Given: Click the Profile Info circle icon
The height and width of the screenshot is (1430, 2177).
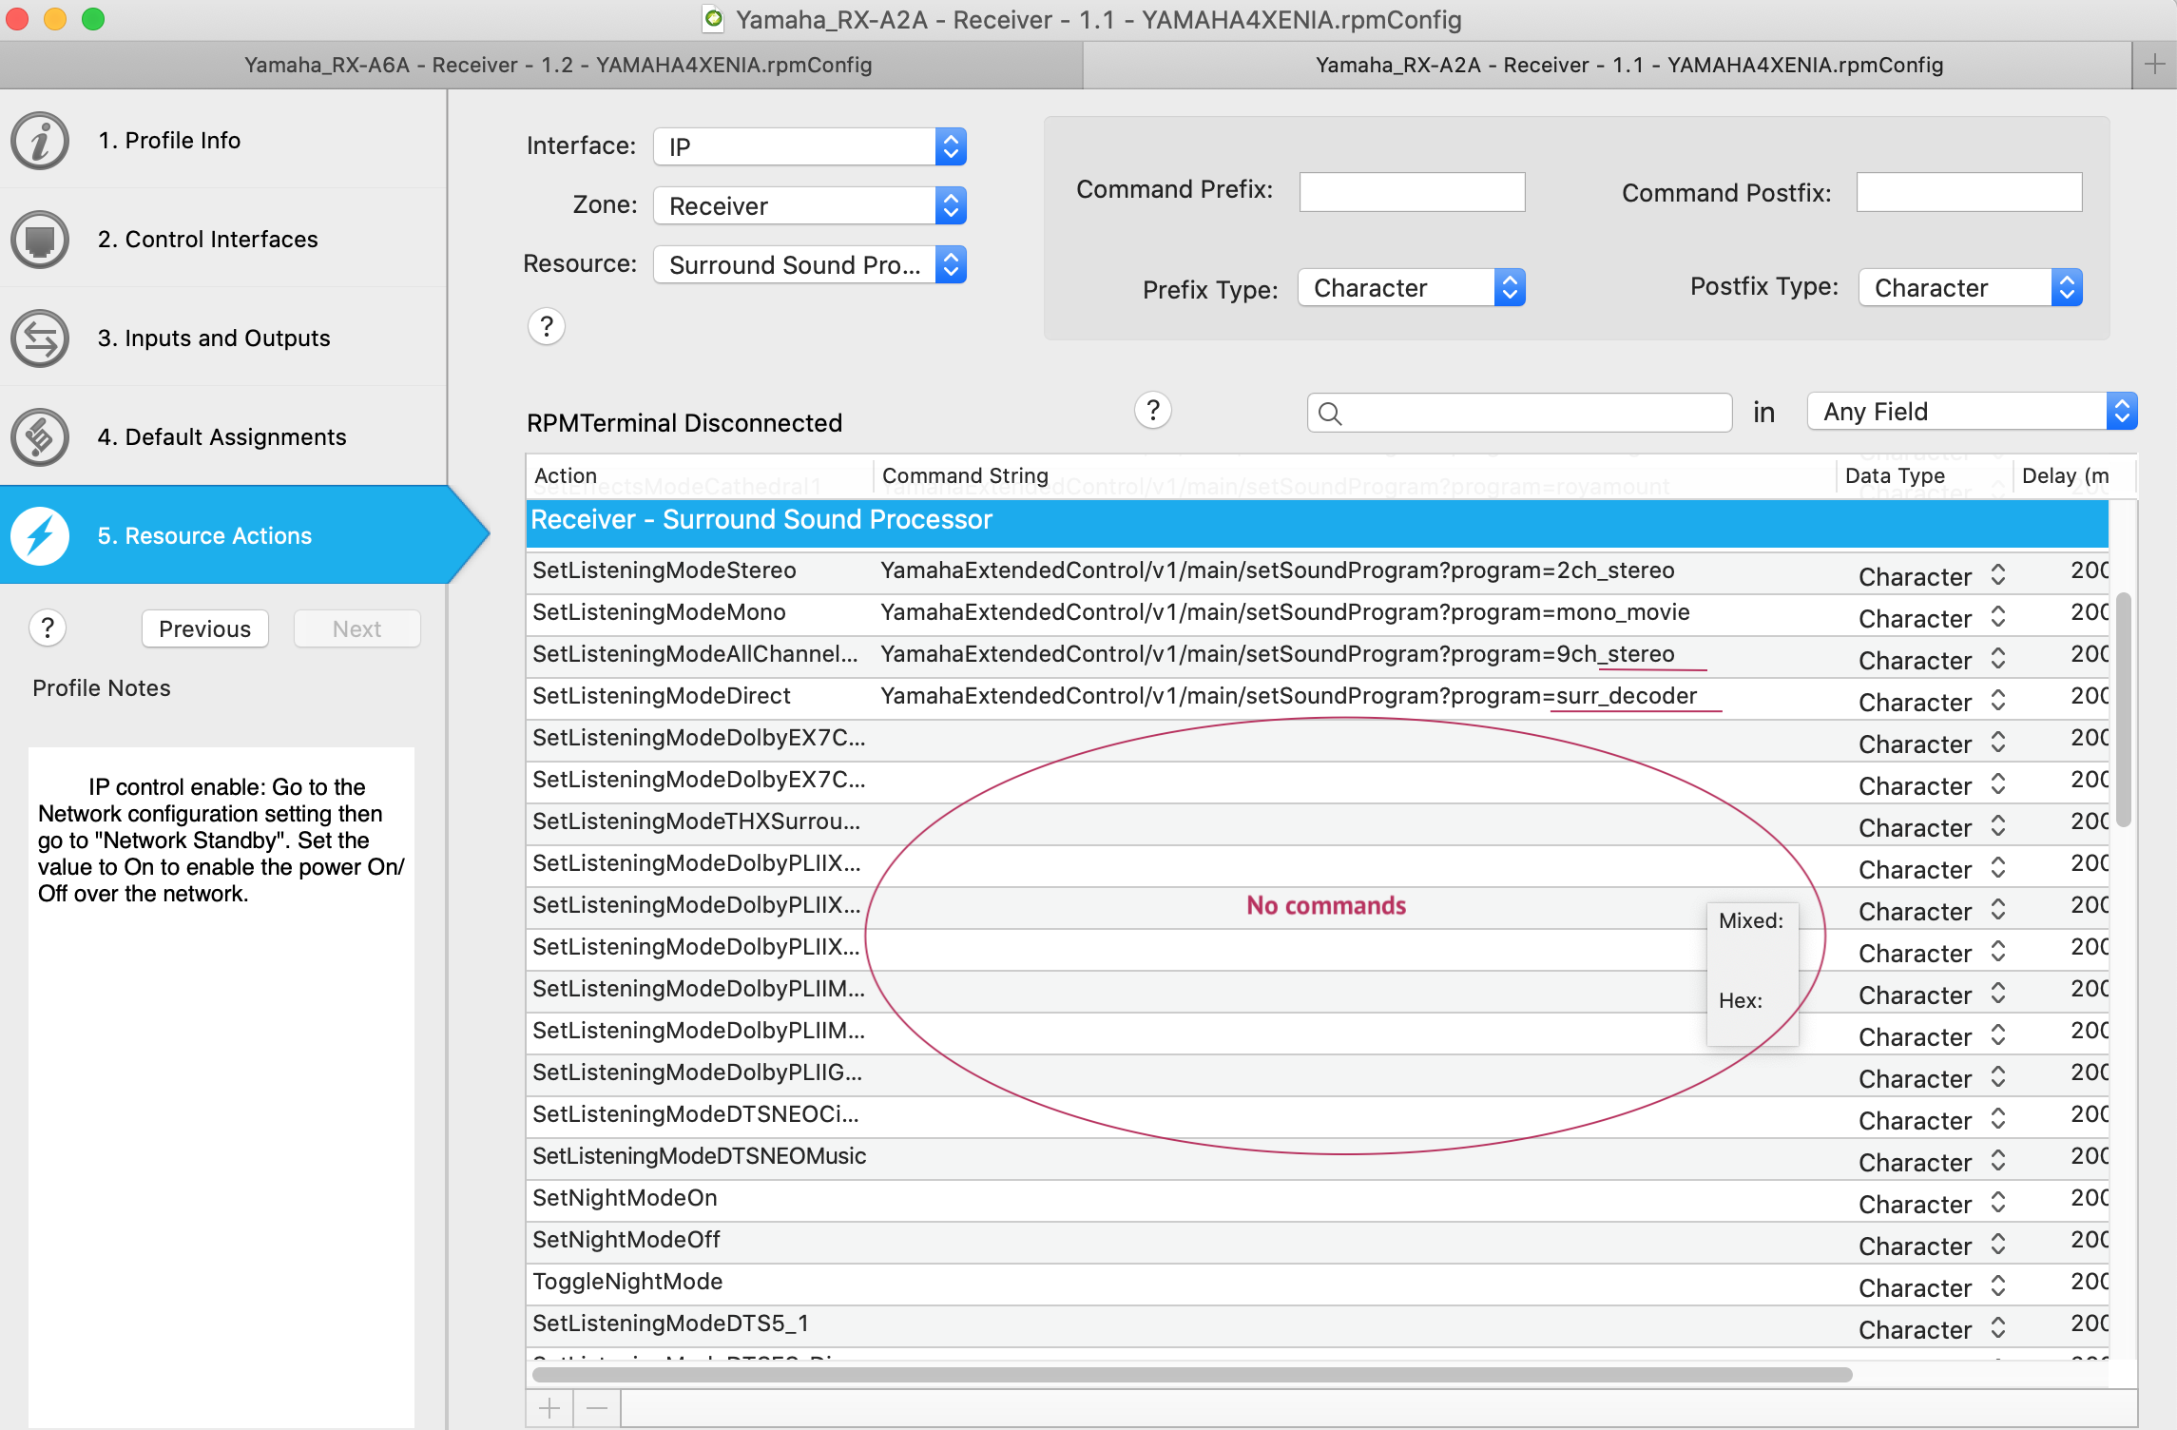Looking at the screenshot, I should pyautogui.click(x=40, y=141).
